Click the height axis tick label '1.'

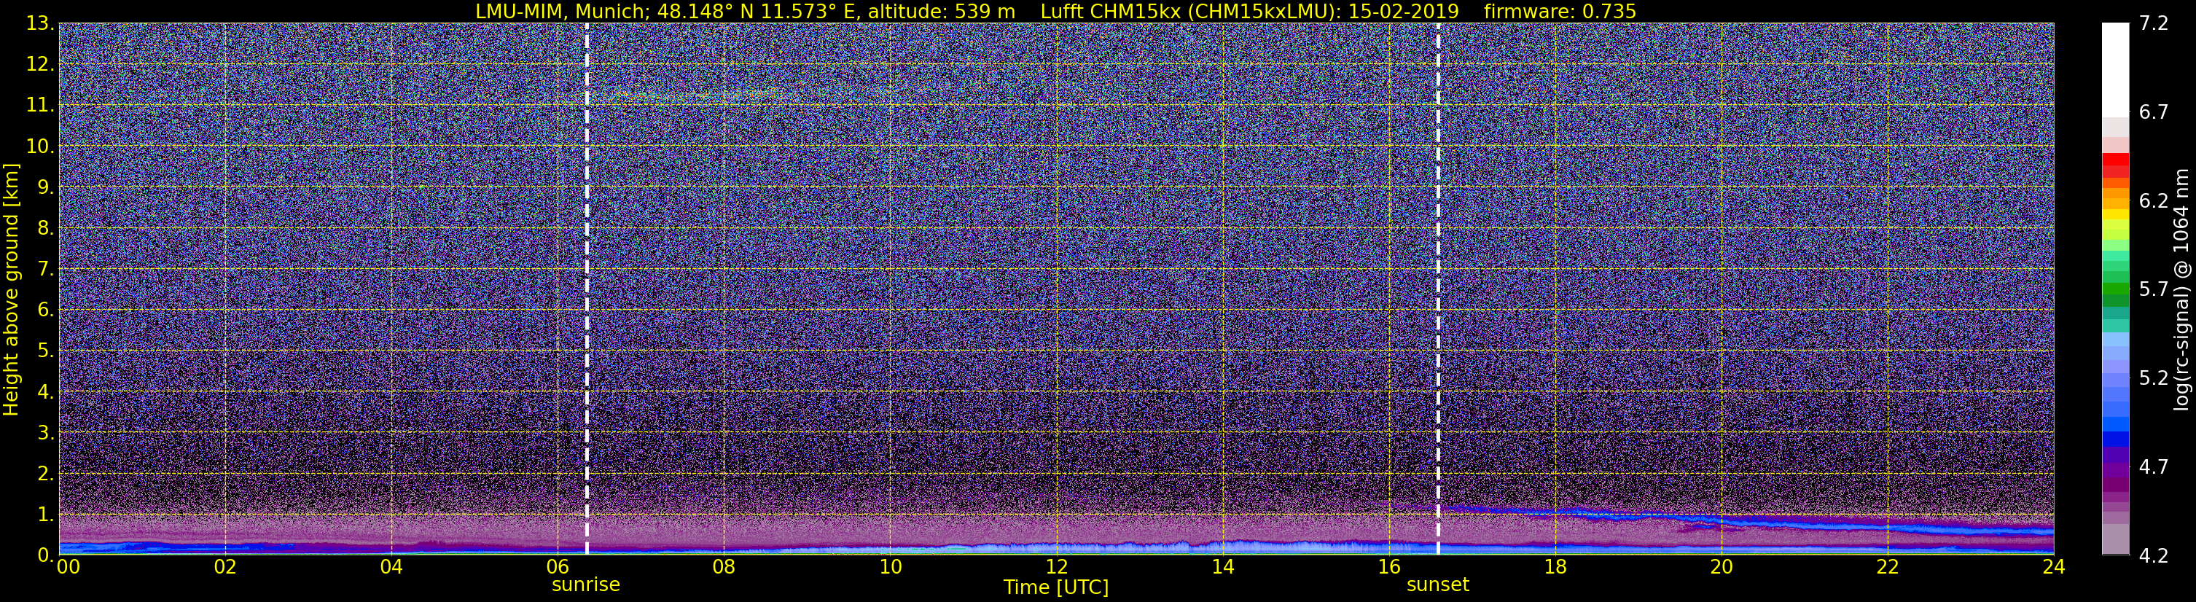click(45, 515)
